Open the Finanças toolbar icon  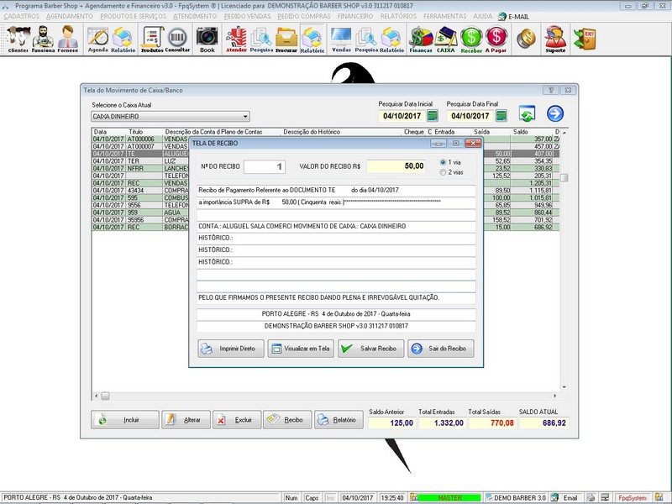[x=421, y=39]
